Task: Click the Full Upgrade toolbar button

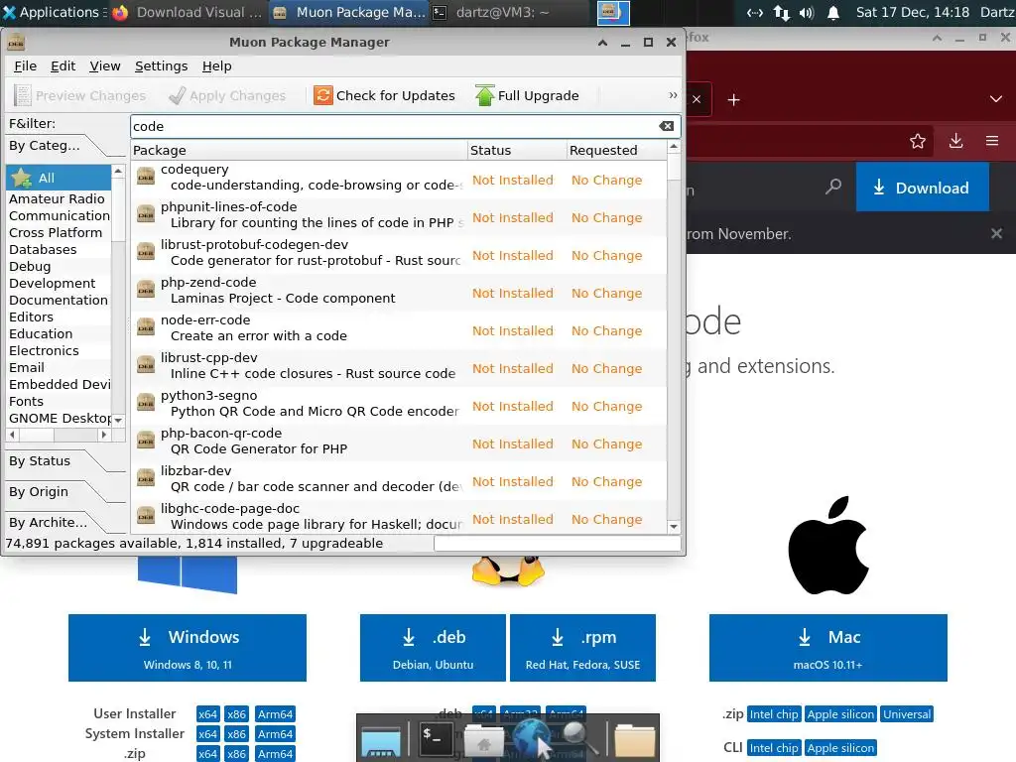Action: pos(528,96)
